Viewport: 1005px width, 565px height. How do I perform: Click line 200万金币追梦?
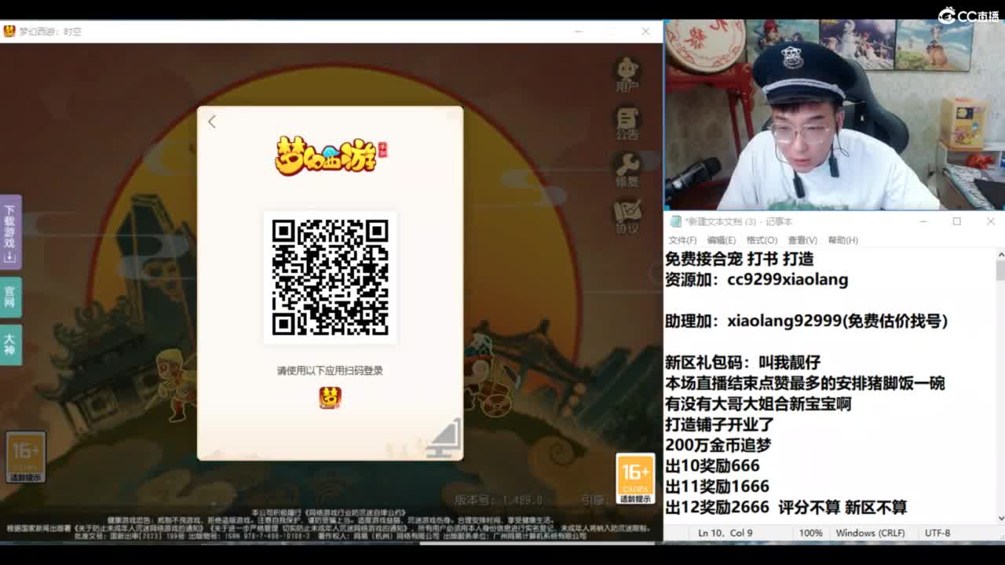click(x=718, y=445)
